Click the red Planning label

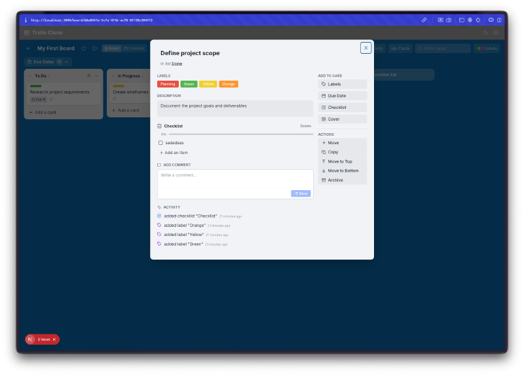(x=168, y=84)
